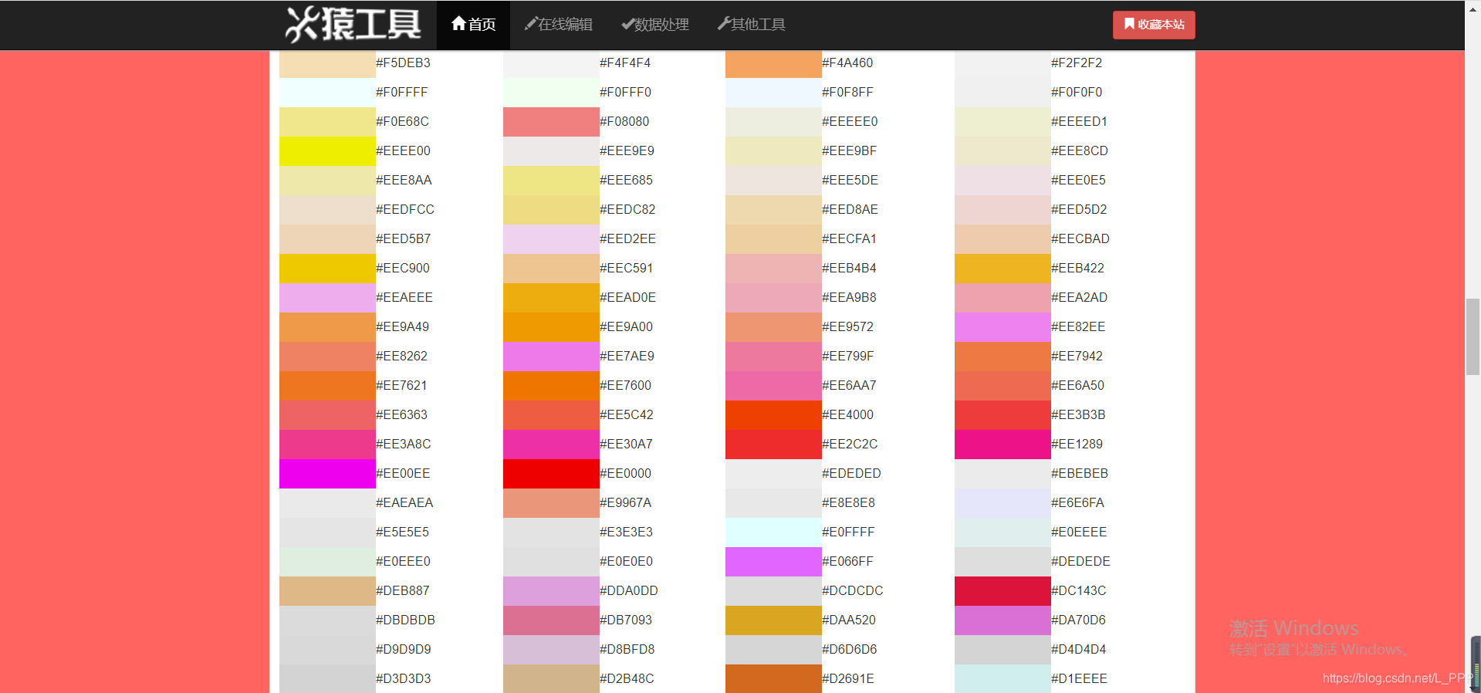Image resolution: width=1481 pixels, height=693 pixels.
Task: Choose the #DAA520 goldenrod swatch
Action: point(773,620)
